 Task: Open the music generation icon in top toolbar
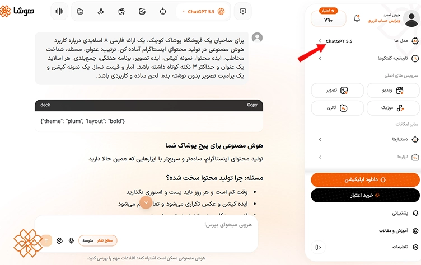[101, 11]
